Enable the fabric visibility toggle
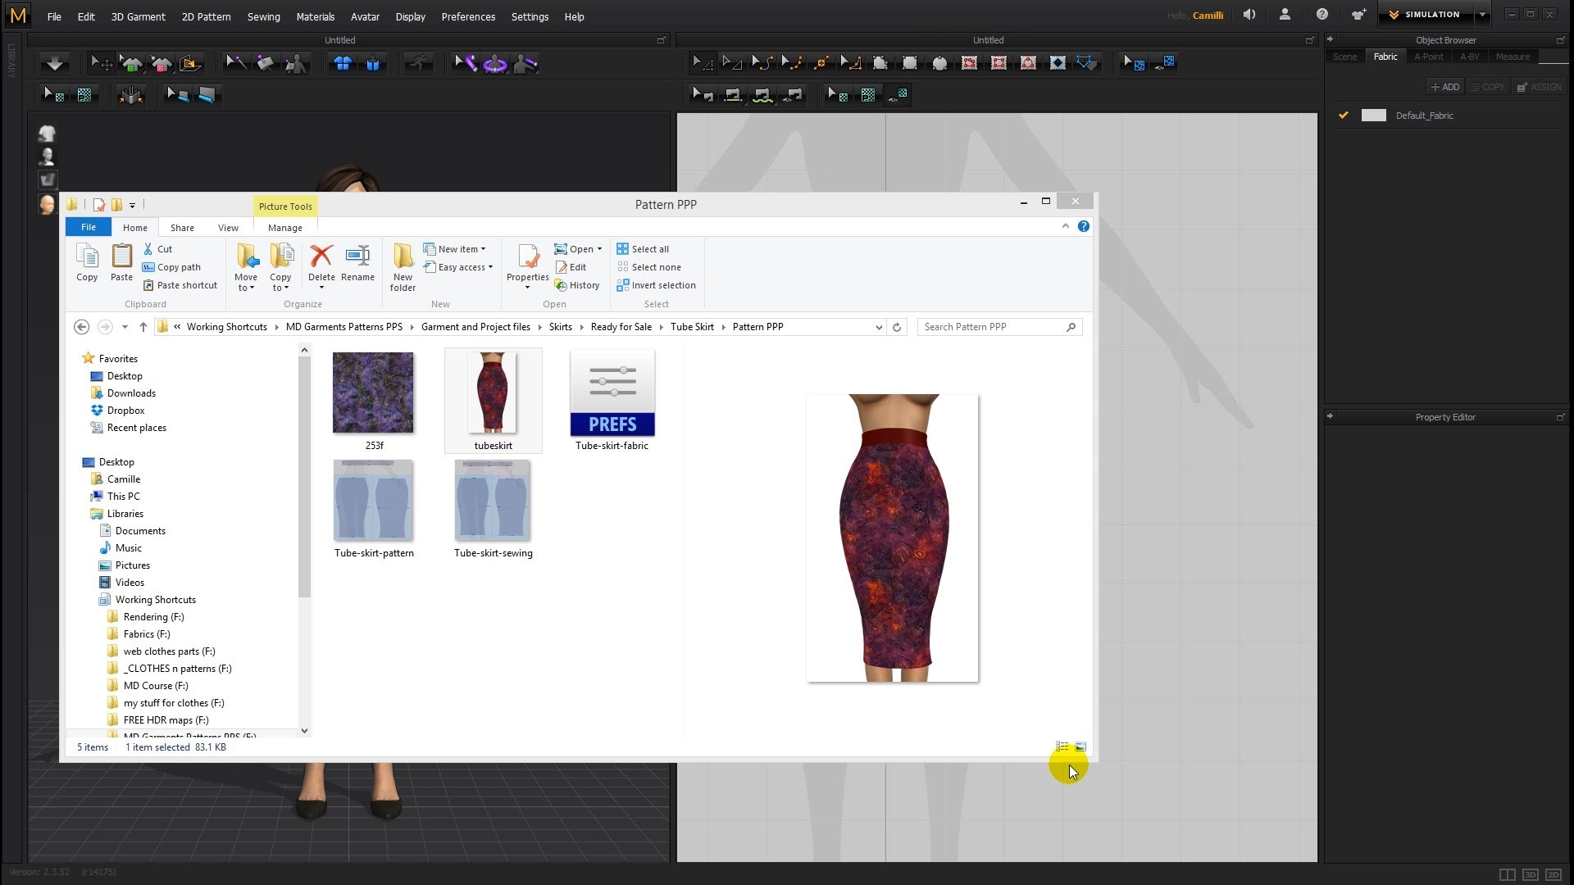1574x885 pixels. click(1344, 116)
